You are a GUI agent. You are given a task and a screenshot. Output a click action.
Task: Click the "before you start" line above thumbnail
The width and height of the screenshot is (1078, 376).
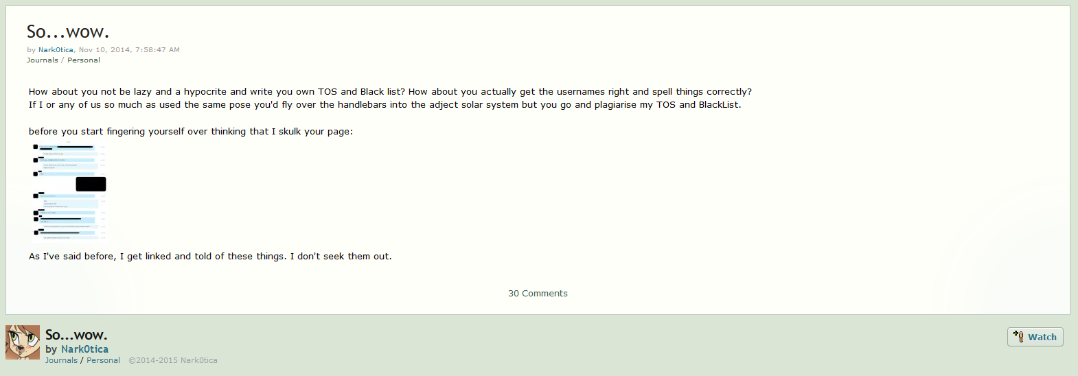191,132
